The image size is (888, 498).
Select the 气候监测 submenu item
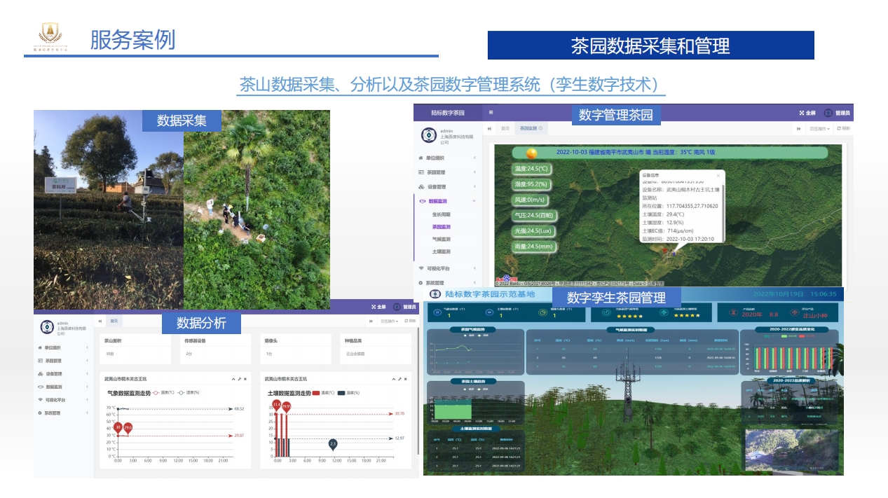point(441,239)
